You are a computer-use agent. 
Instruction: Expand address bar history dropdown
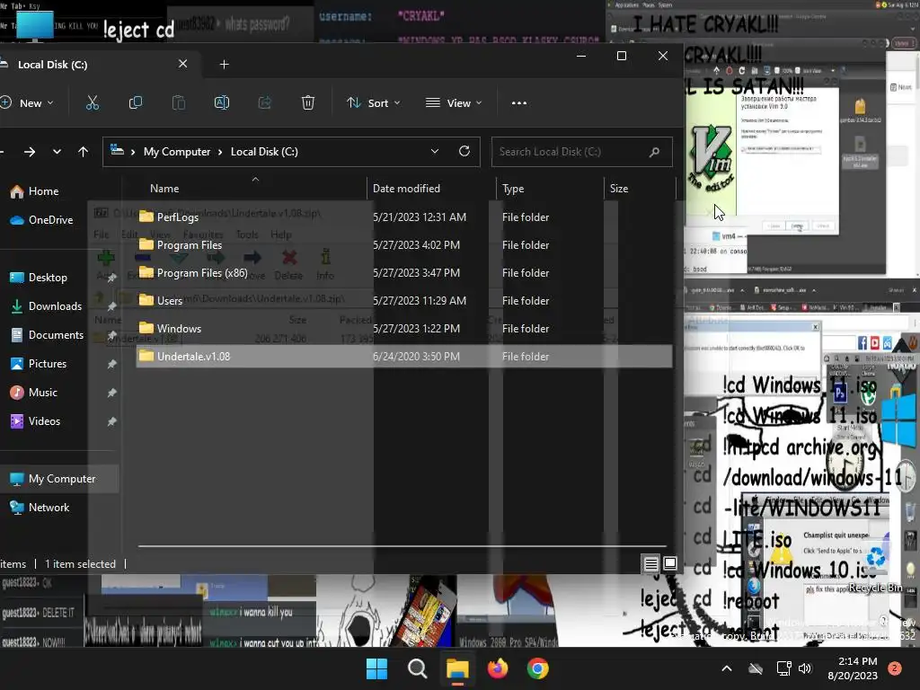coord(435,151)
